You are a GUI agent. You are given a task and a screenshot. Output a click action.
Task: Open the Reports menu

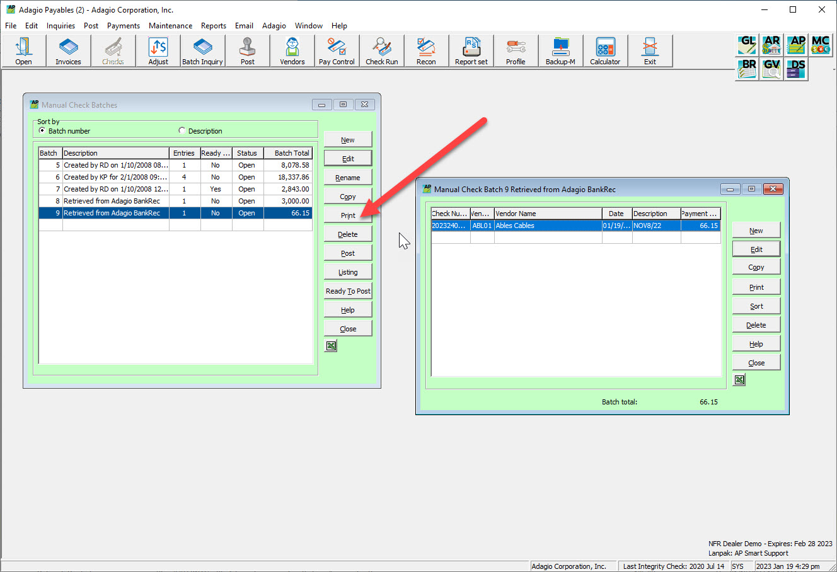pyautogui.click(x=213, y=26)
